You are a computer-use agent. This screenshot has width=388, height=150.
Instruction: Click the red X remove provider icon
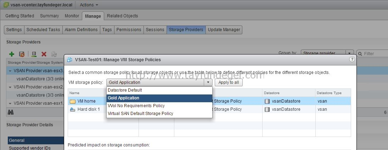click(44, 54)
